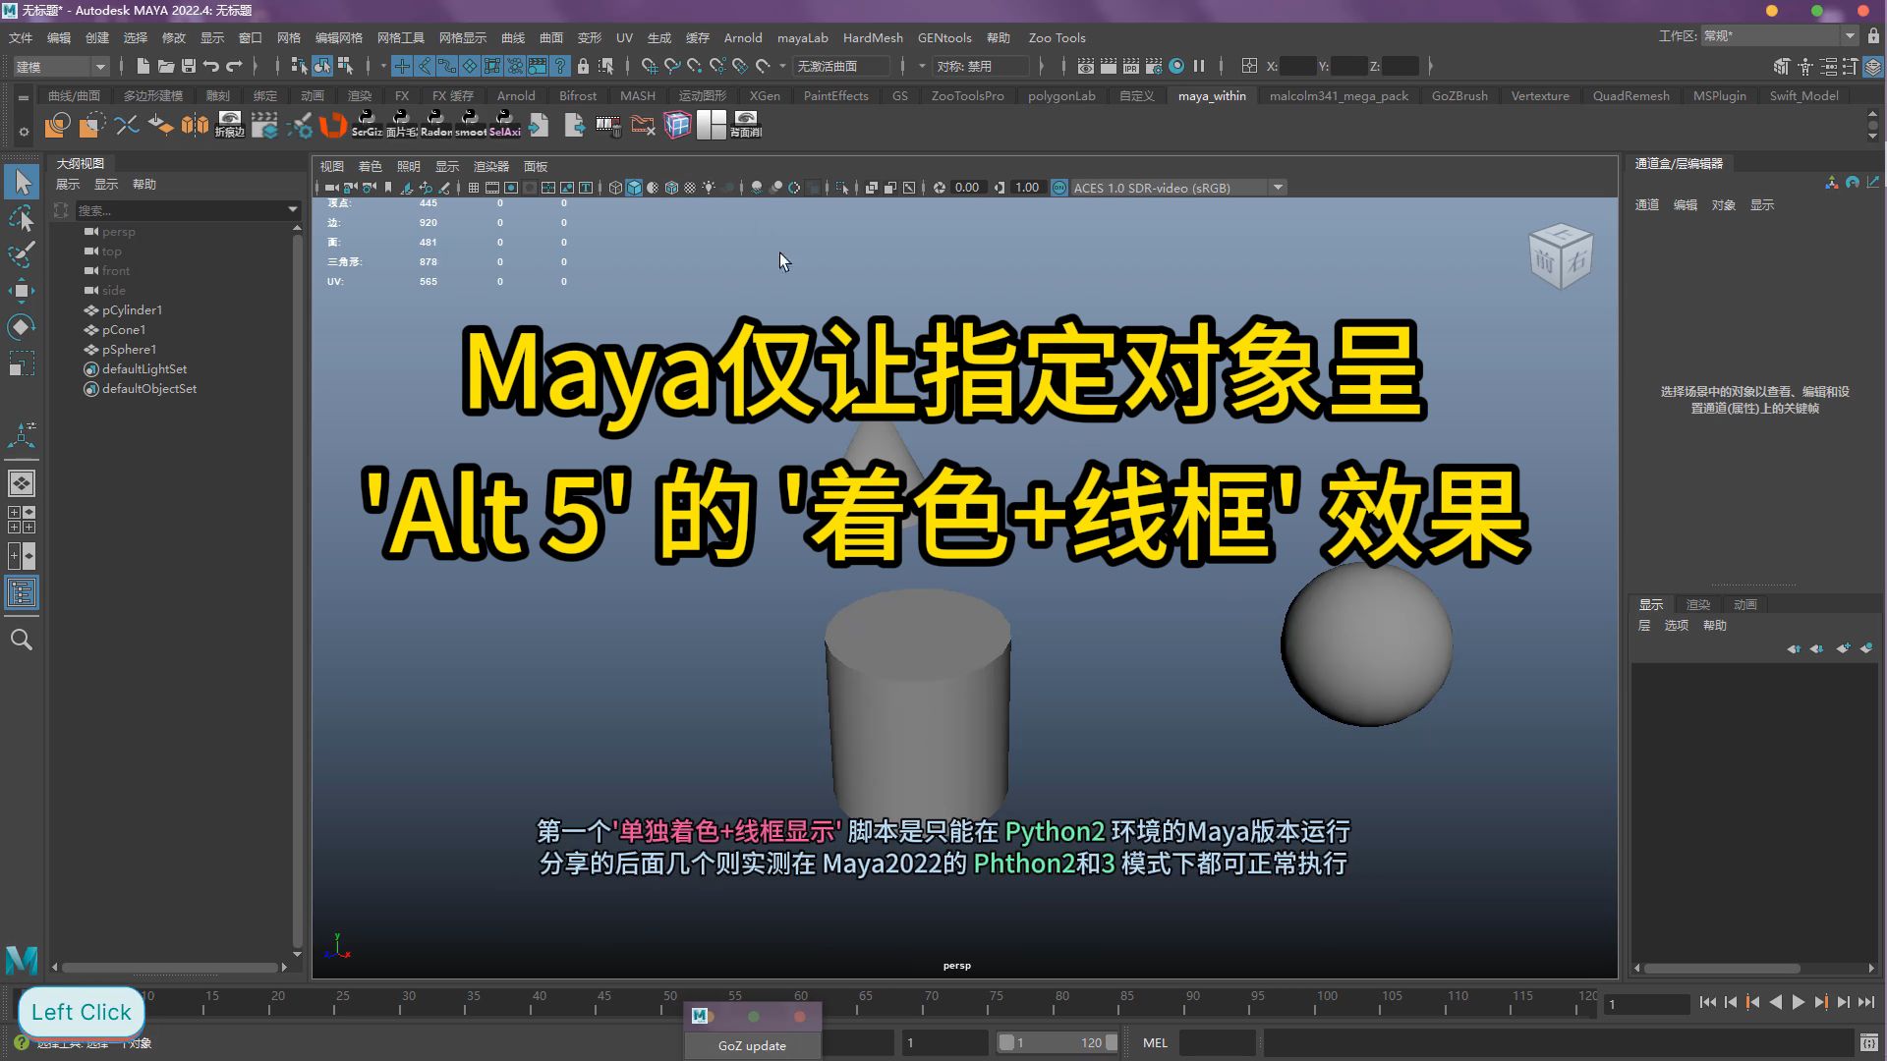Image resolution: width=1887 pixels, height=1061 pixels.
Task: Toggle wireframe shading in viewport toolbar
Action: (615, 188)
